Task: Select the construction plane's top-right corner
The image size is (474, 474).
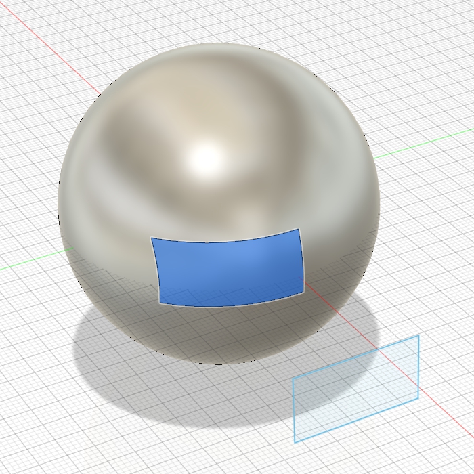Action: pyautogui.click(x=418, y=336)
